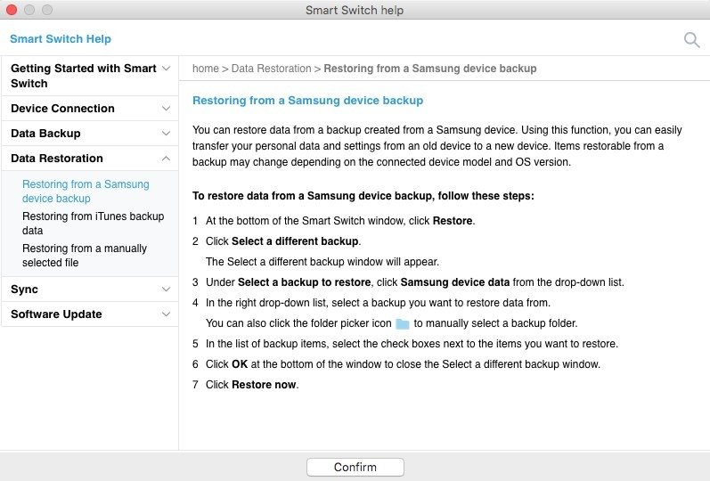710x481 pixels.
Task: Open the Software Update section
Action: (90, 314)
